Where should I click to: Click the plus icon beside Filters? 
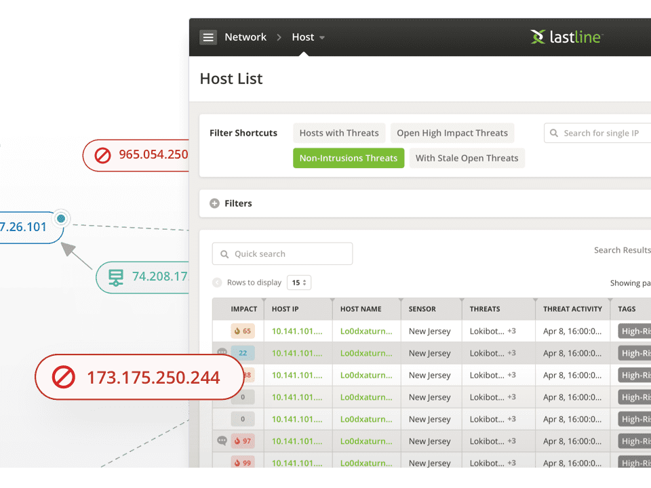point(214,203)
